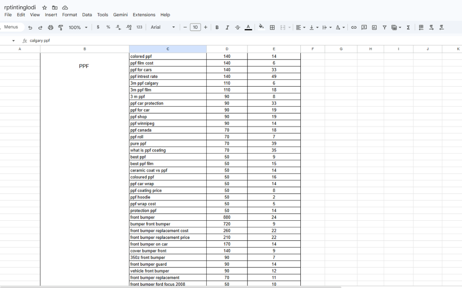Click the Insert link icon

(354, 27)
